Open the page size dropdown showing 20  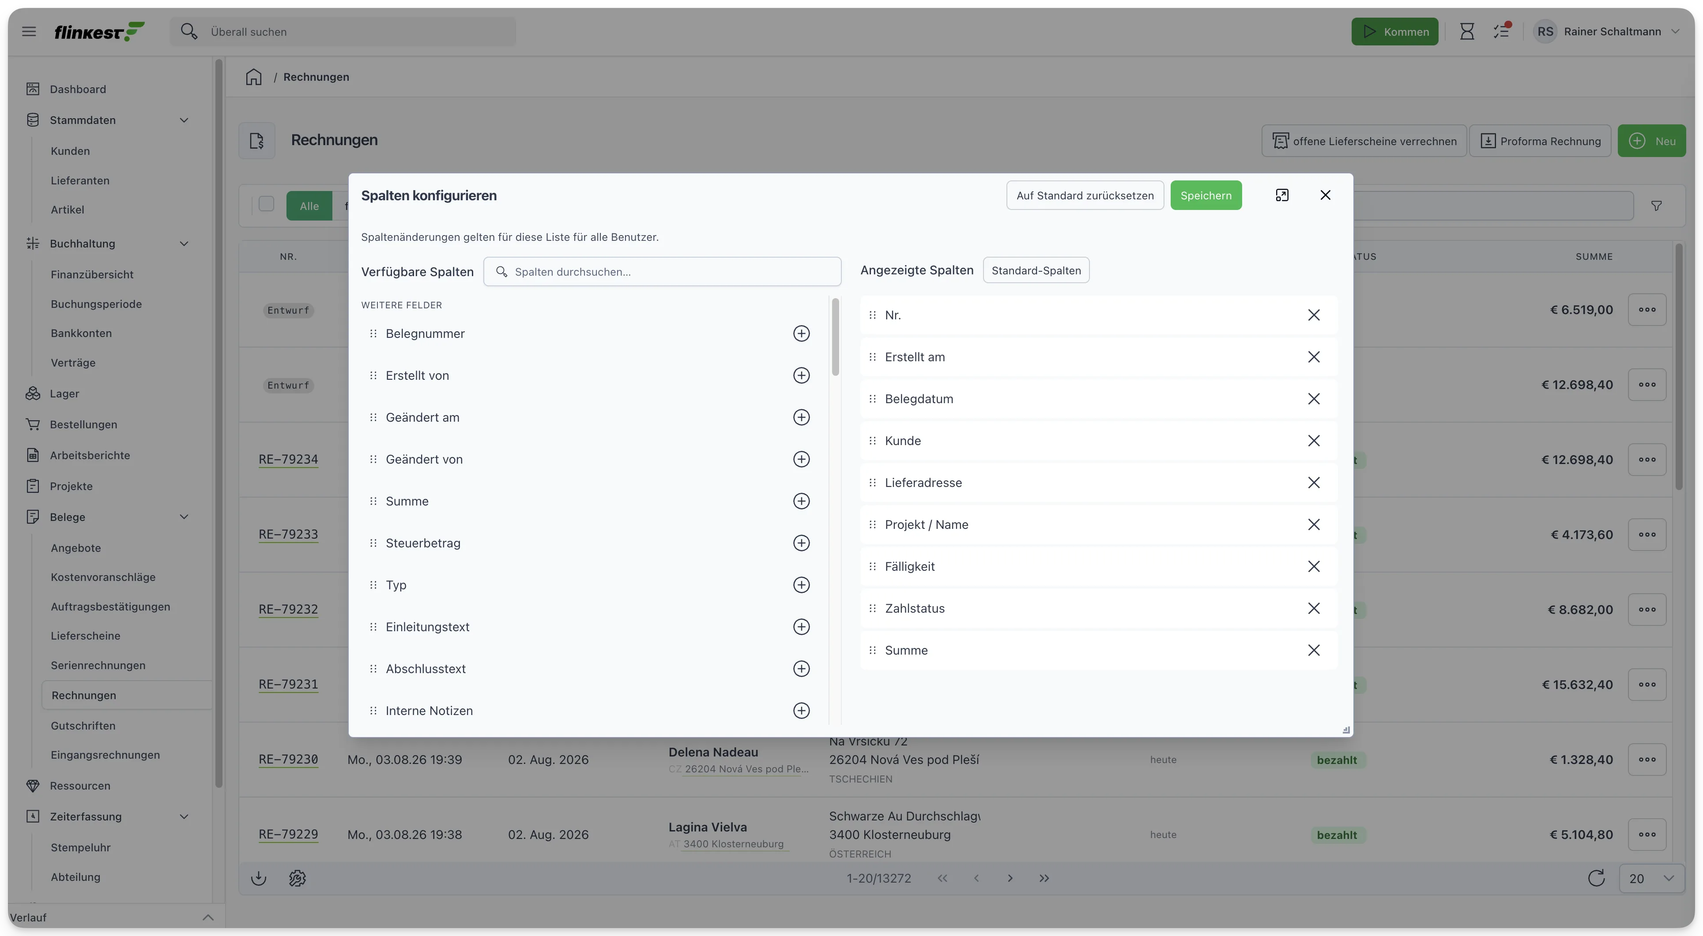point(1651,879)
